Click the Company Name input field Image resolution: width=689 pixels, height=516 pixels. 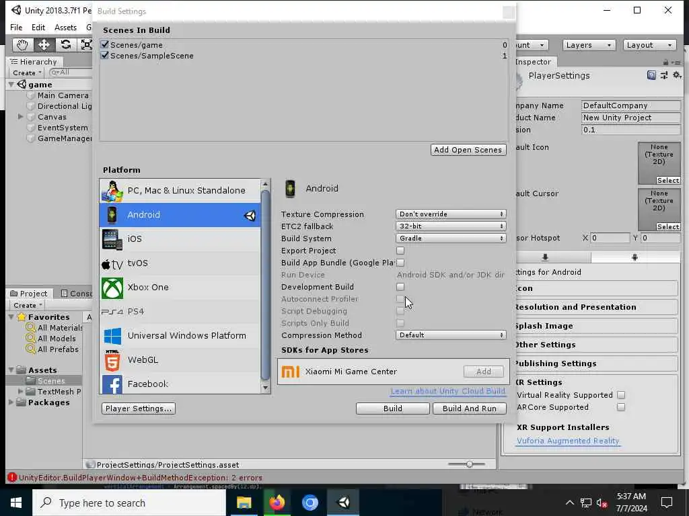click(631, 105)
